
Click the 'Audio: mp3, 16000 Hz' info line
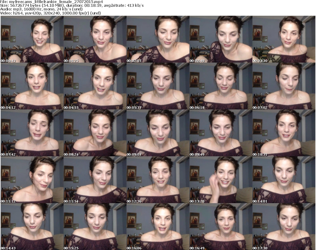pos(41,9)
